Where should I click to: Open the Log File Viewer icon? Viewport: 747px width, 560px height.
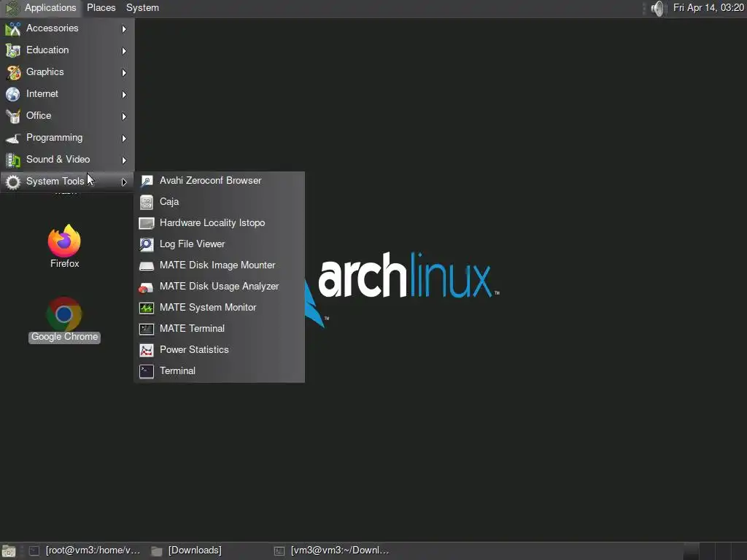147,244
